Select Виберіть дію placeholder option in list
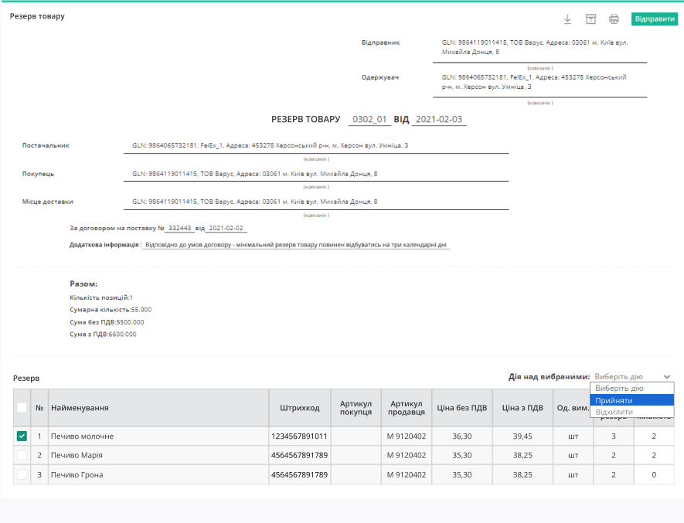Screen dimensions: 684x523 [631, 389]
